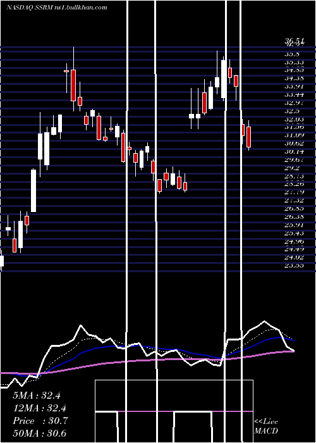This screenshot has height=443, width=316.
Task: Click the 'Price : 30.7' readout
Action: [x=40, y=421]
